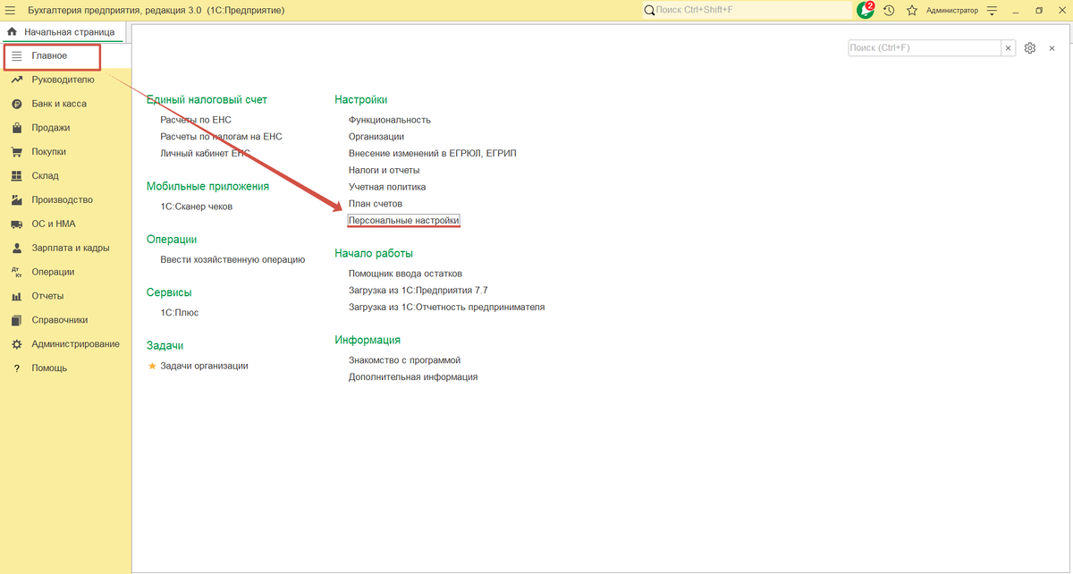Open the Справочники section

click(65, 320)
